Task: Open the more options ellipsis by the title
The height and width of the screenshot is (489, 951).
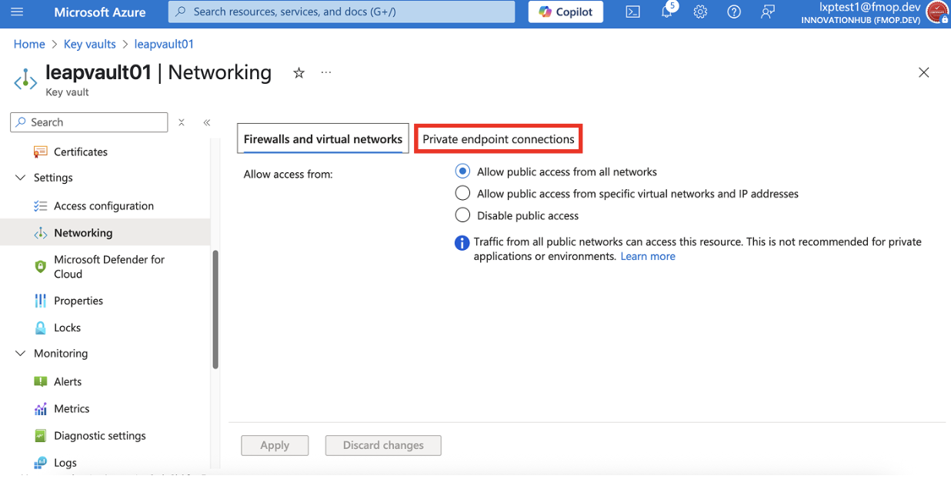Action: pyautogui.click(x=326, y=73)
